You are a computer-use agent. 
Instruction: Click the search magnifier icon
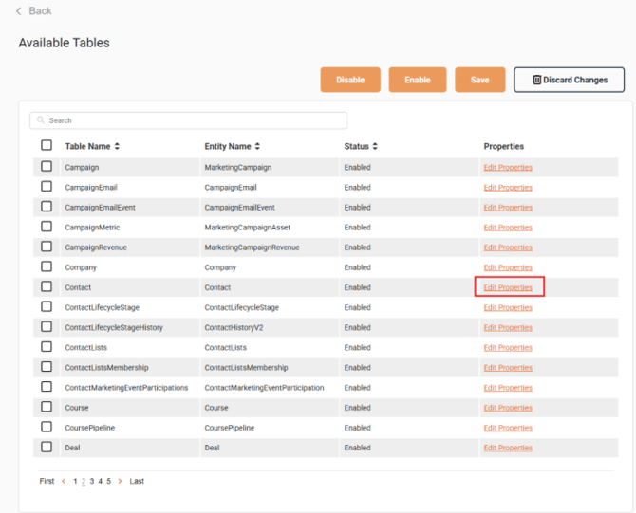(41, 121)
